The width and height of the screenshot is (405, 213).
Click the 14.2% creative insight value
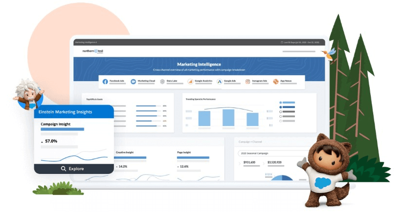pyautogui.click(x=123, y=167)
